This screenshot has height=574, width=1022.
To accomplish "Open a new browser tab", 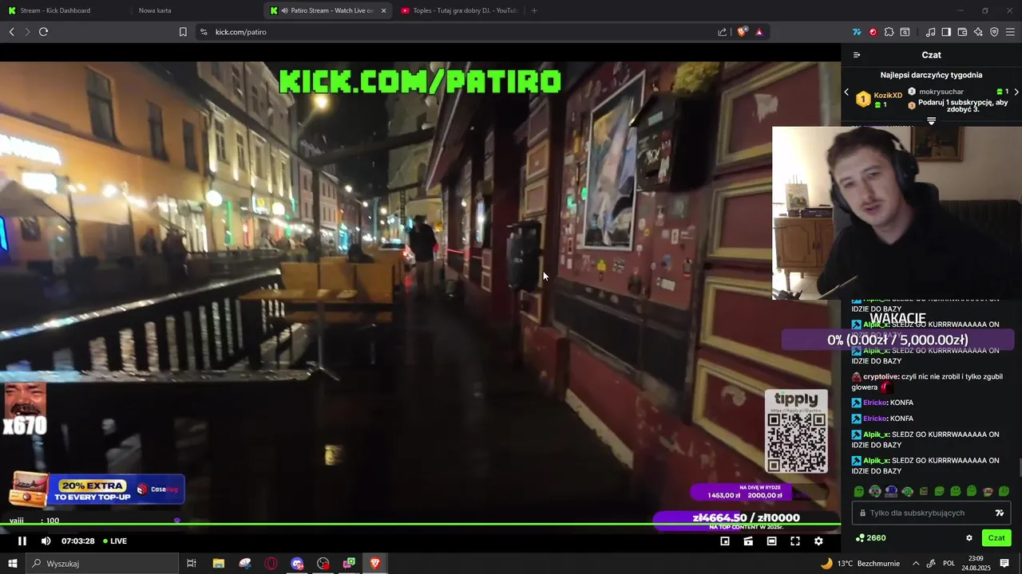I will 534,10.
